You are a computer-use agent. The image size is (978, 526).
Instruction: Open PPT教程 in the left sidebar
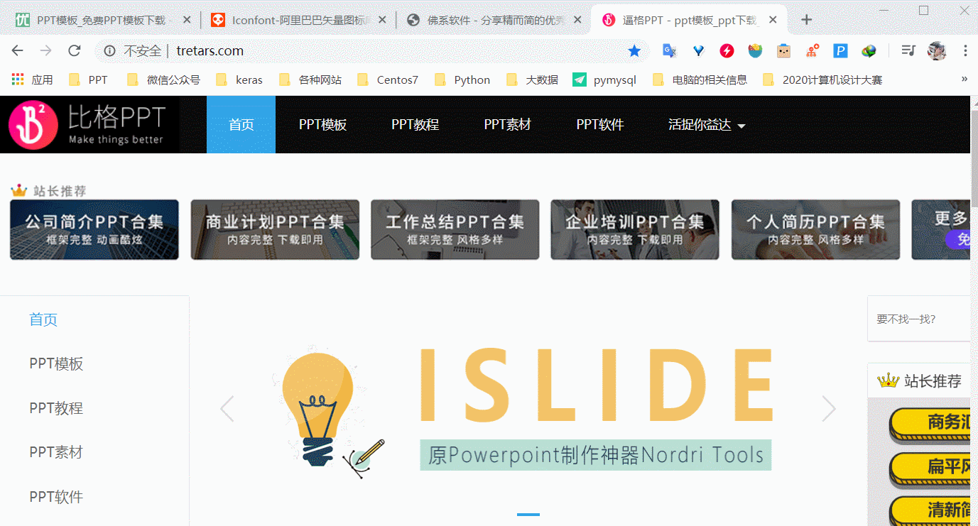tap(56, 408)
